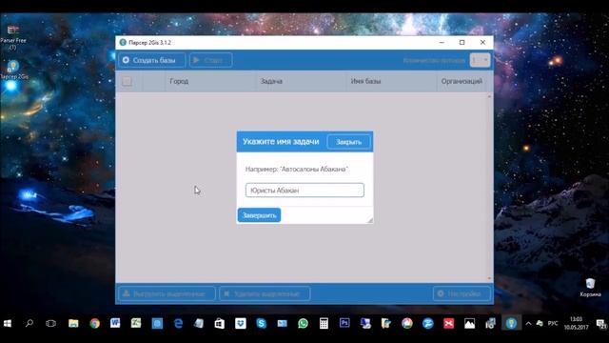Click the plus icon on Создать базы
Image resolution: width=609 pixels, height=343 pixels.
126,60
